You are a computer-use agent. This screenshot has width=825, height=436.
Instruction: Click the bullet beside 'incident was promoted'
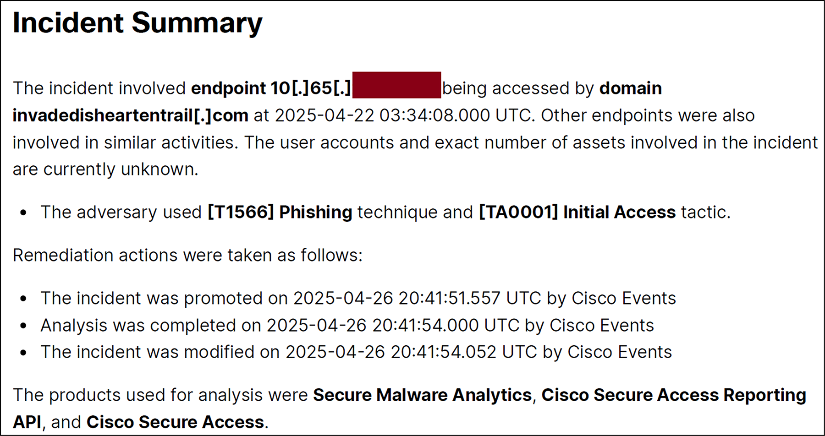coord(23,299)
